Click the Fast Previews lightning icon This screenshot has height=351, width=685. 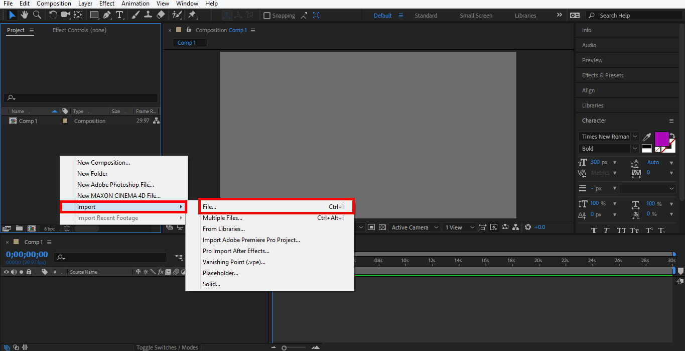(493, 227)
